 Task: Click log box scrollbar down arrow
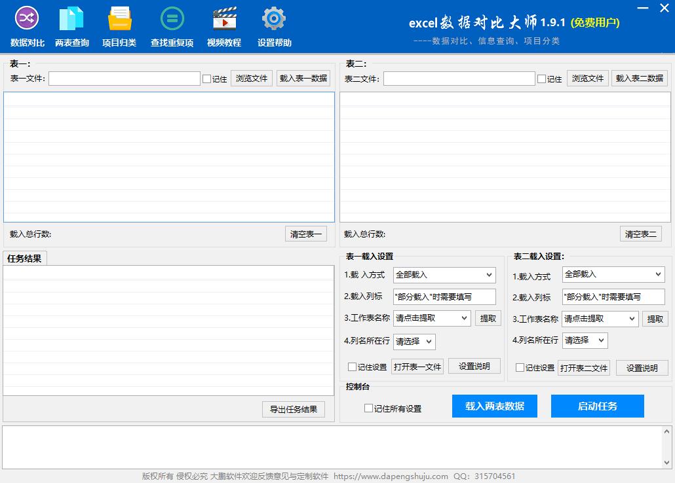click(x=666, y=463)
